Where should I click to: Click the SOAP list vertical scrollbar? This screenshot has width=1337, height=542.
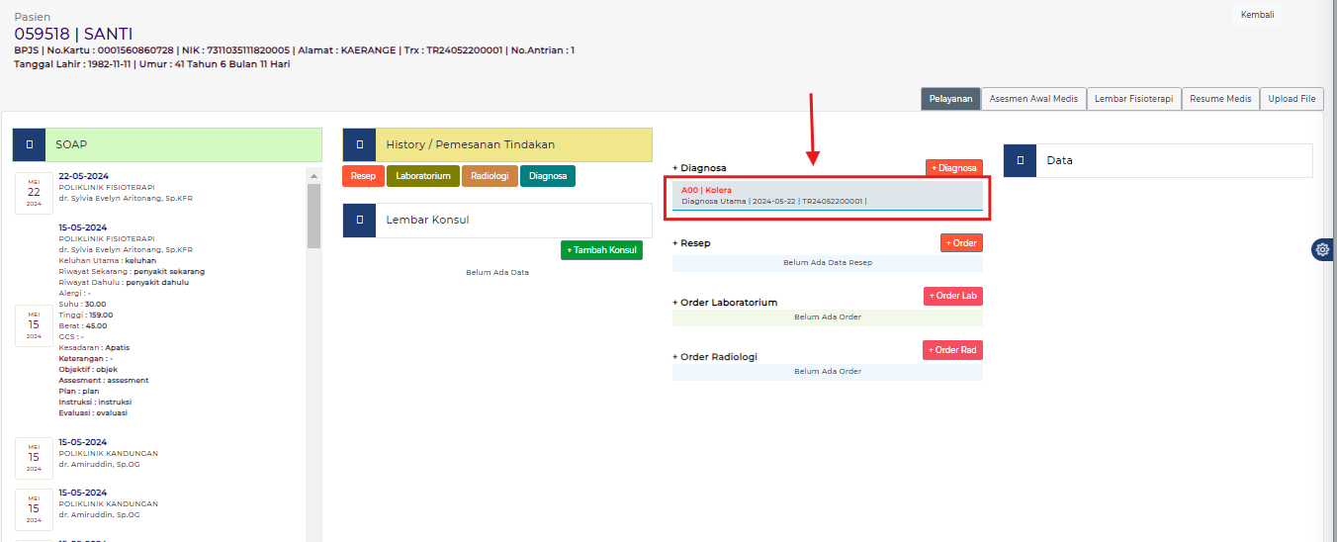[313, 216]
